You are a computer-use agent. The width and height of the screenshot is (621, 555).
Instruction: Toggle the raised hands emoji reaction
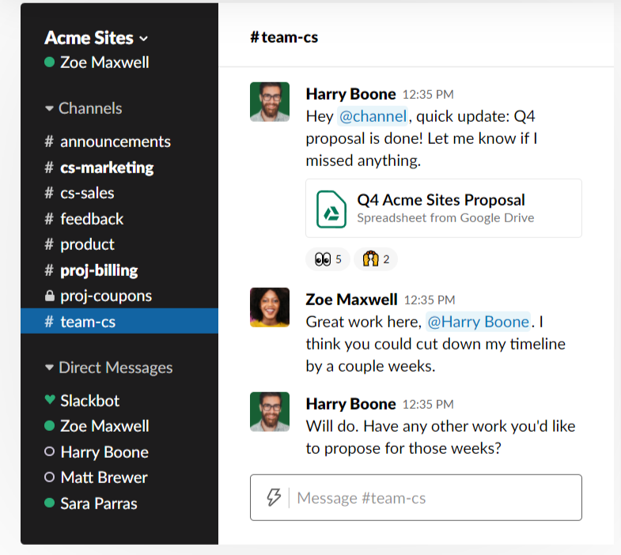(375, 259)
